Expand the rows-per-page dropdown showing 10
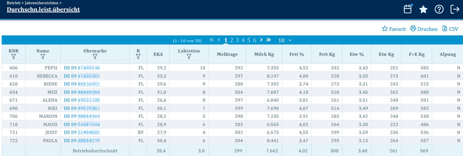This screenshot has height=156, width=463. pyautogui.click(x=285, y=40)
